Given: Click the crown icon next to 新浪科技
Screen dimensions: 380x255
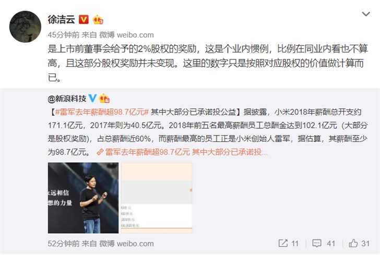Looking at the screenshot, I should (104, 98).
